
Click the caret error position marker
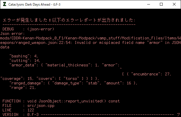point(121,69)
